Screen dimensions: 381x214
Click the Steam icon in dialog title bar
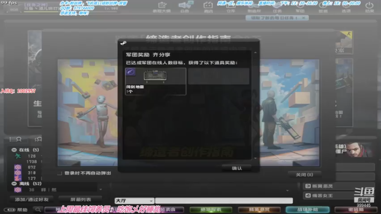coord(123,43)
